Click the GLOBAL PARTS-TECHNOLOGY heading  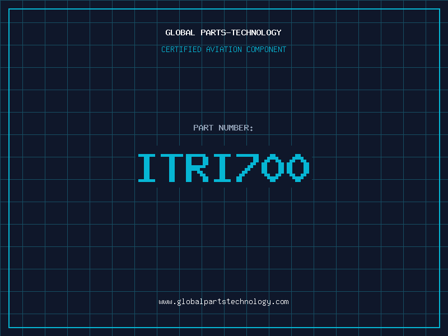pos(223,32)
